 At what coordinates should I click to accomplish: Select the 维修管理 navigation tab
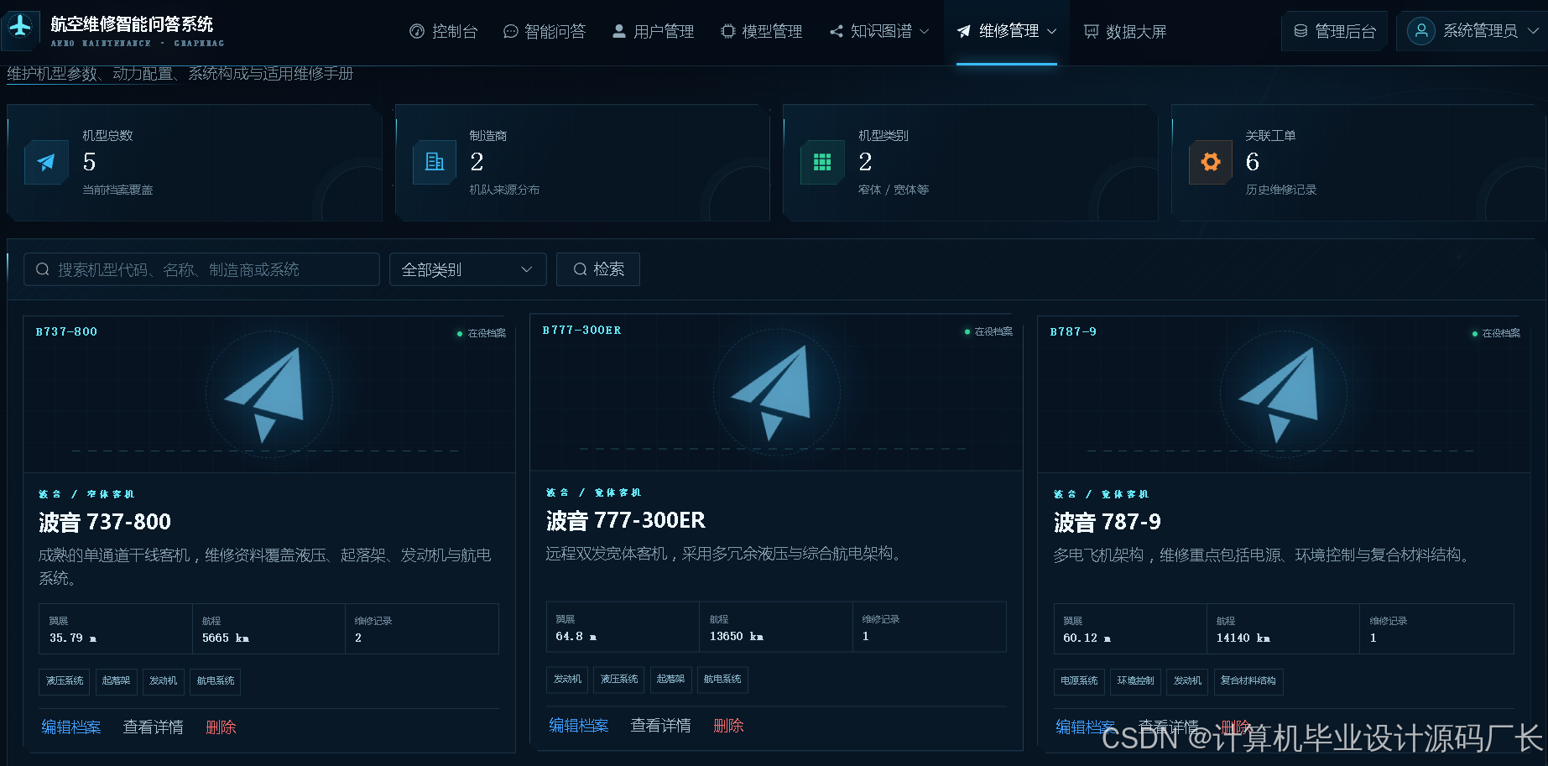[x=1007, y=31]
